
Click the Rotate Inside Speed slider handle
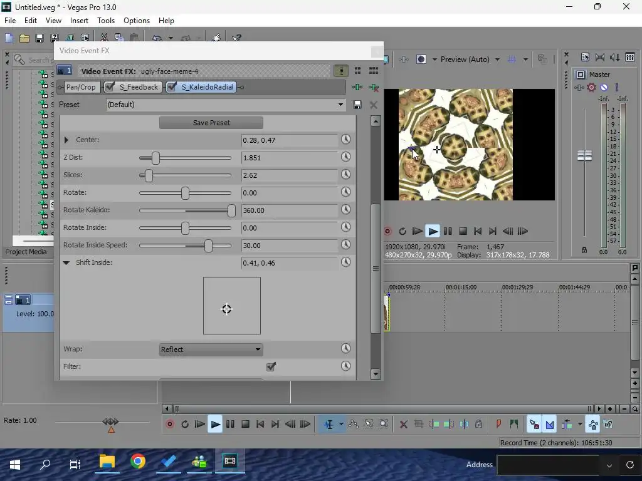click(x=208, y=246)
